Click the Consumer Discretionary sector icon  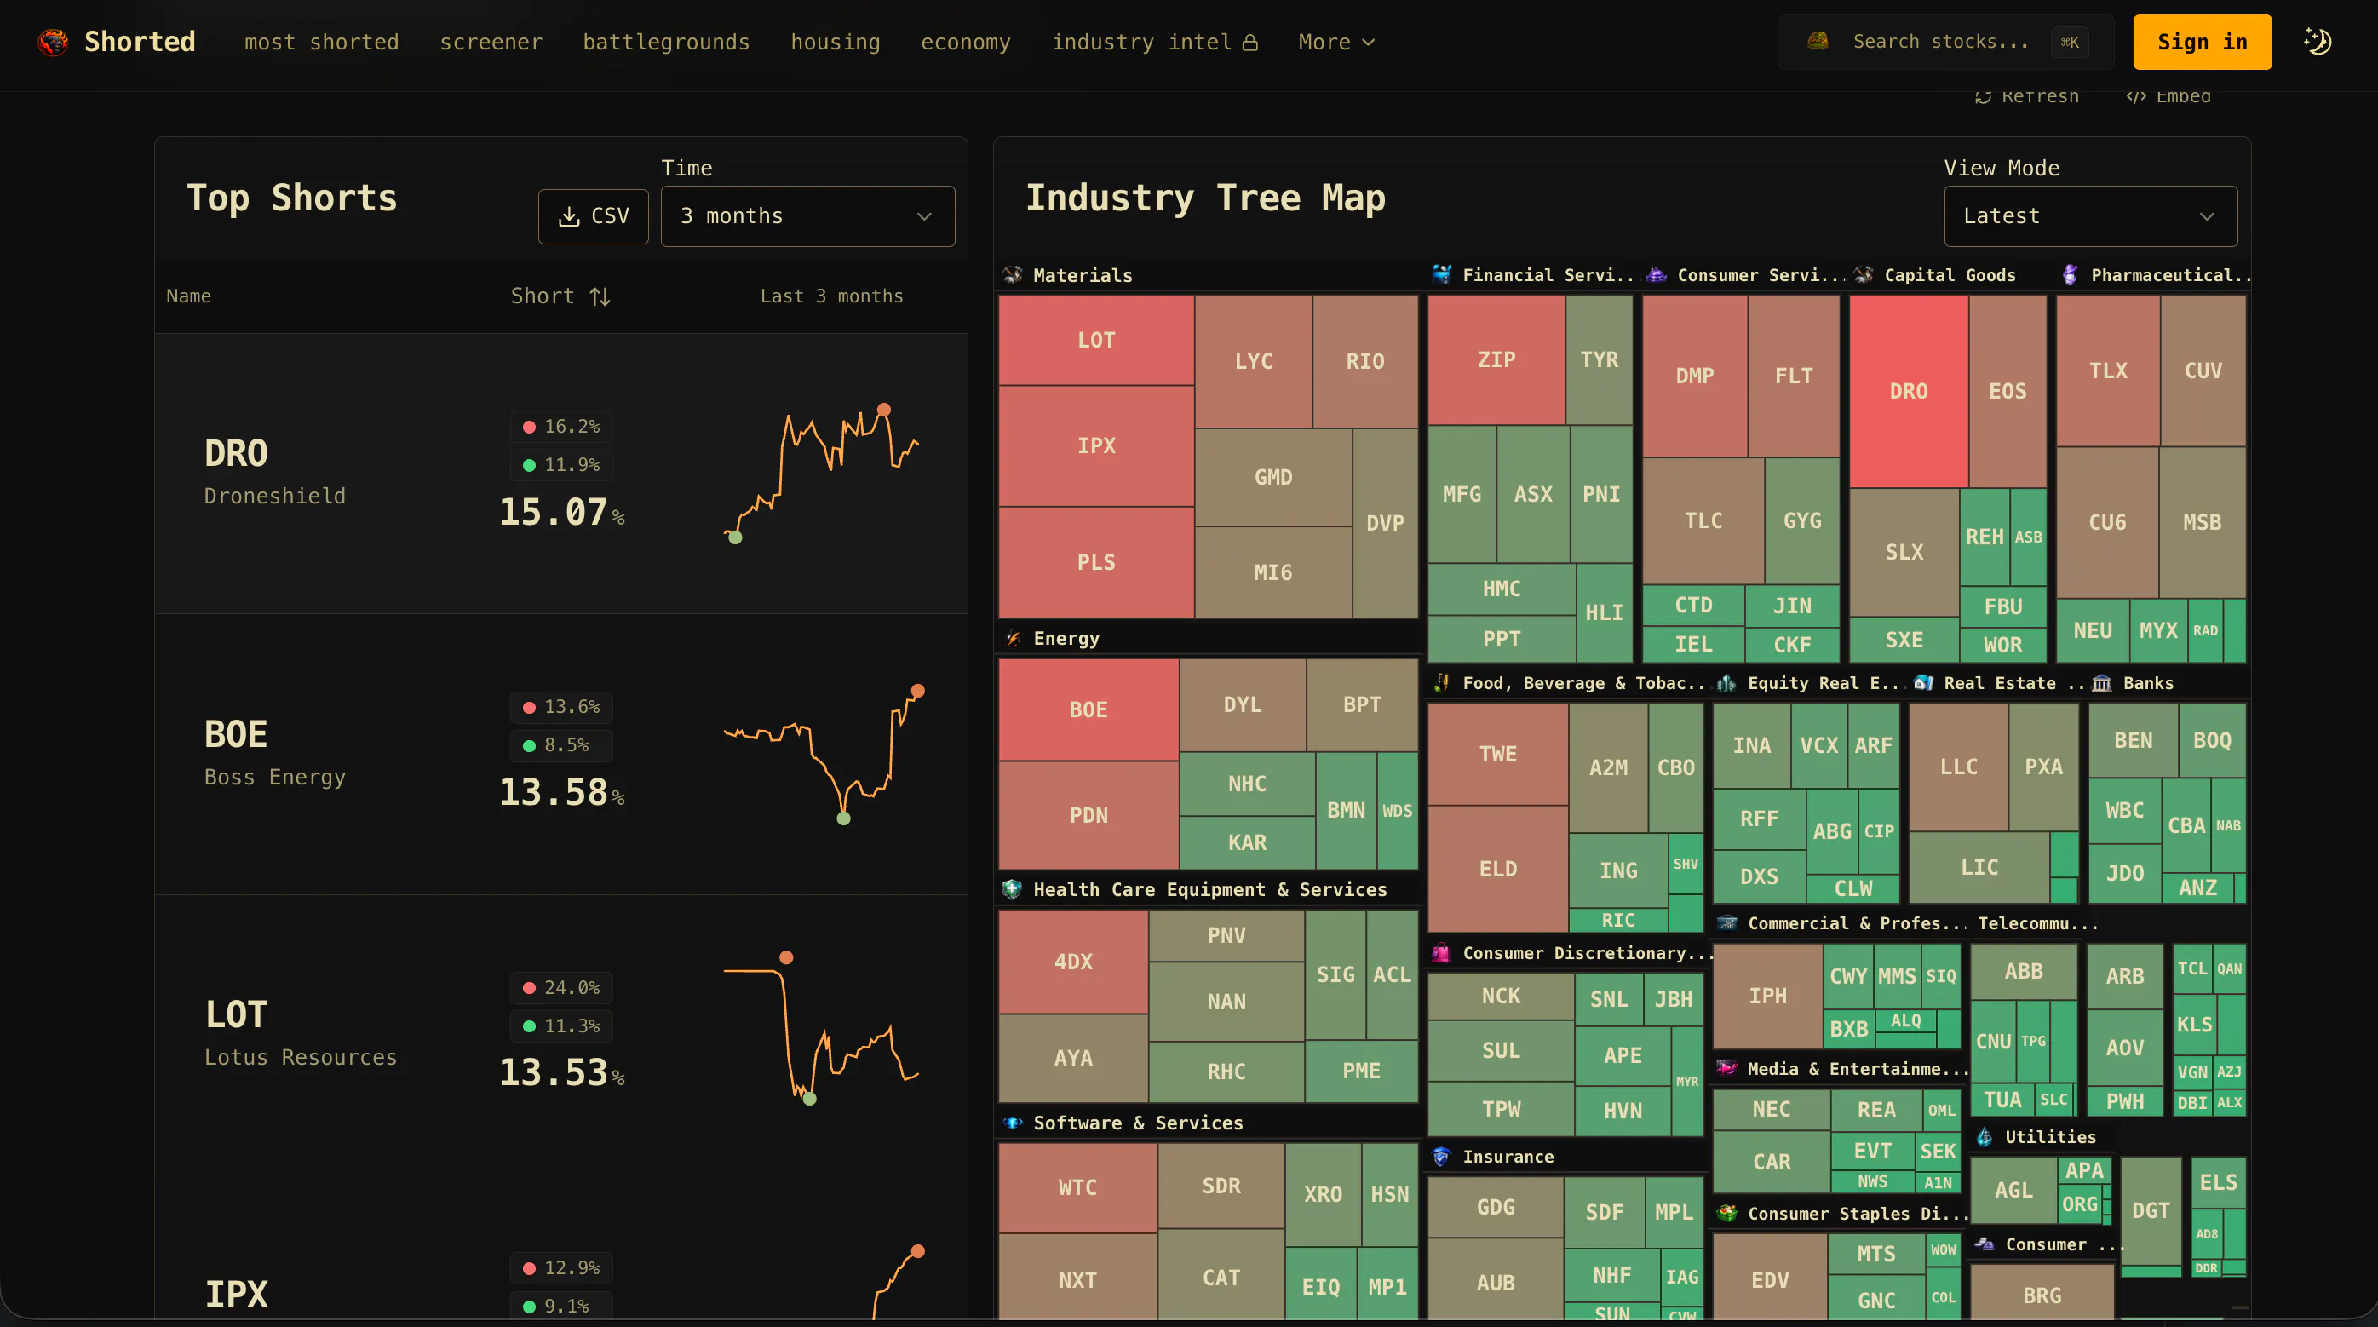[1441, 953]
